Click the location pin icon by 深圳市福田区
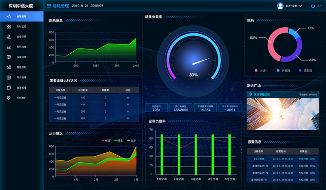Viewport: 326px width, 190px height. (250, 94)
